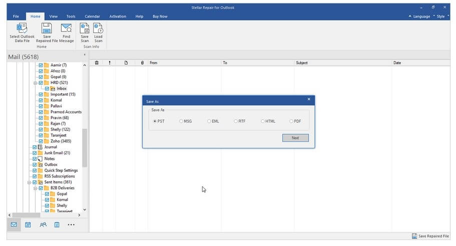
Task: Open the File menu
Action: (16, 17)
